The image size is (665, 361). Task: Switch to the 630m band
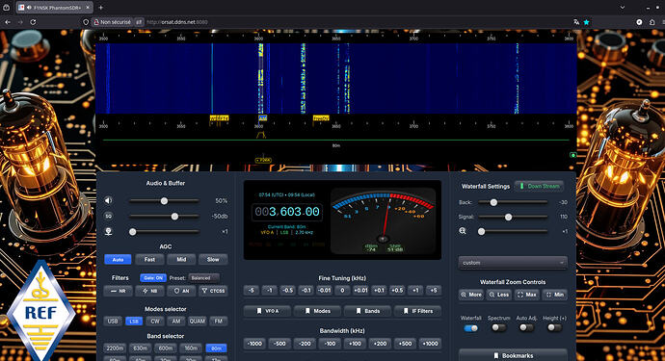[x=140, y=348]
